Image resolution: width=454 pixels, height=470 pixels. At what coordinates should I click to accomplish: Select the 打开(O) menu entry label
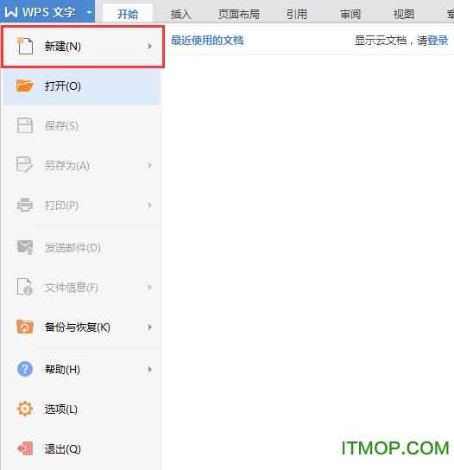click(x=63, y=86)
